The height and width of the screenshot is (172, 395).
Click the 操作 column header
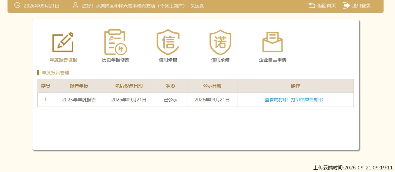(295, 86)
